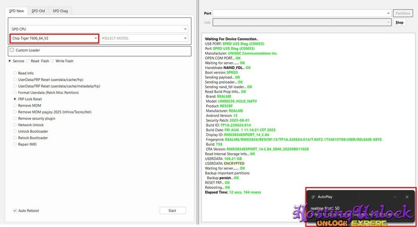Click the Model value UMS9230_HULK_NATV
418x227 pixels.
point(237,101)
